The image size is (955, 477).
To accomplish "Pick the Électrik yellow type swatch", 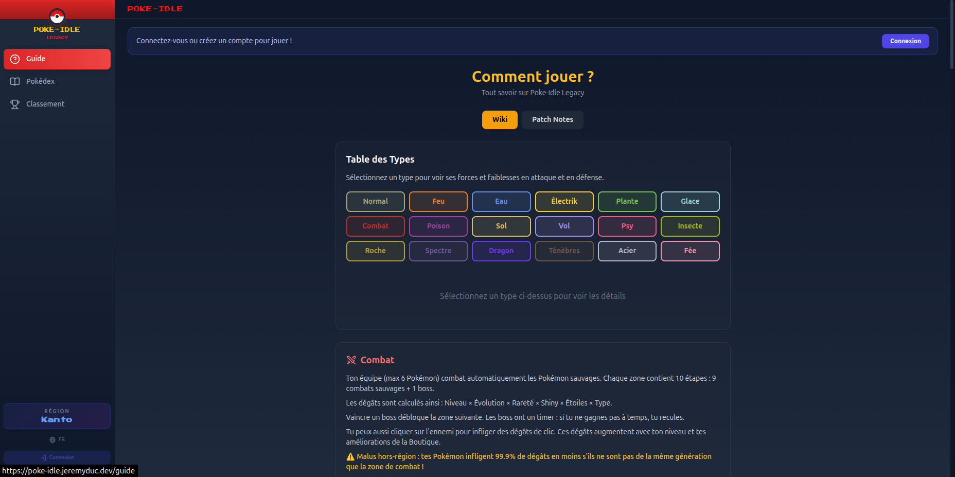I will coord(564,202).
